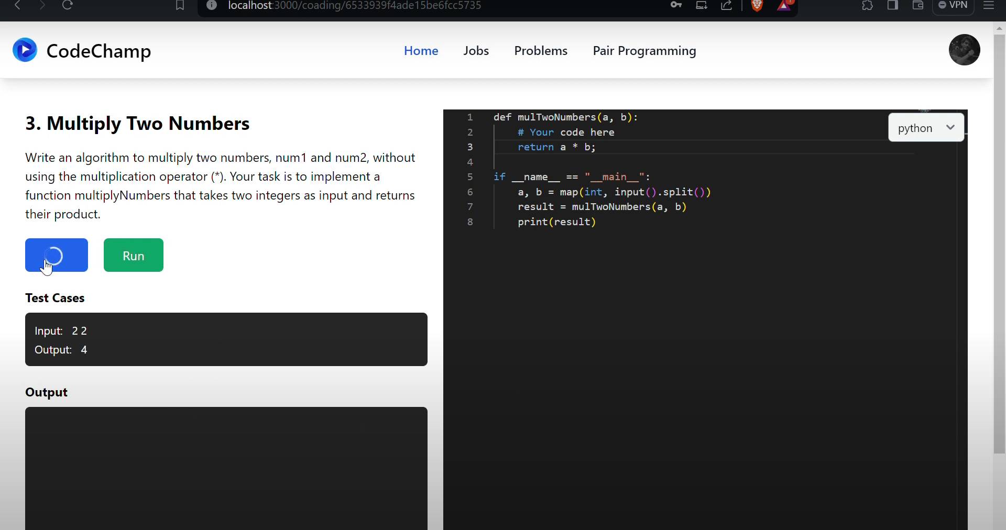Viewport: 1006px width, 530px height.
Task: Click the line 'result = mulTwoNumbers(a, b)'
Action: coord(602,207)
